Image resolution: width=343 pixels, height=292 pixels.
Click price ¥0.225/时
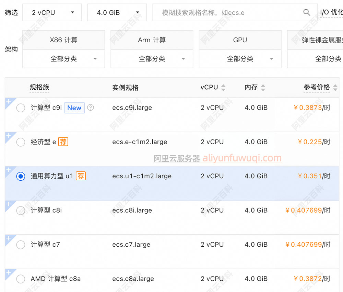point(314,142)
